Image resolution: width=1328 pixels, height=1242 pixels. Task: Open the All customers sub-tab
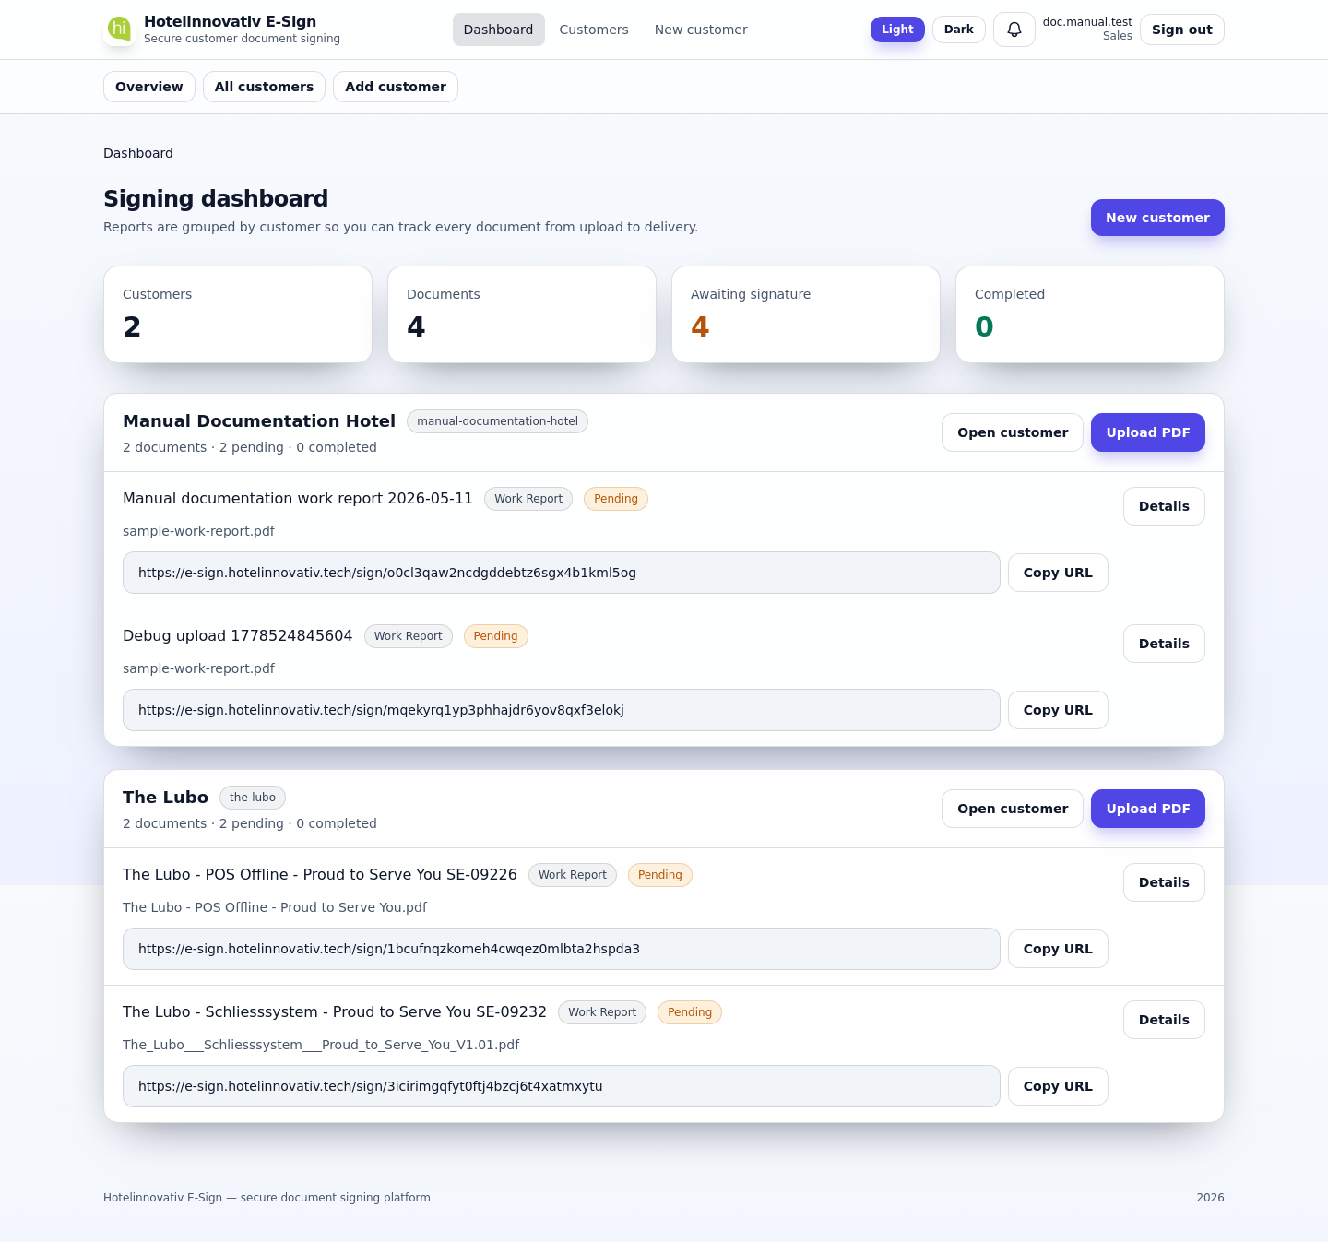point(264,87)
